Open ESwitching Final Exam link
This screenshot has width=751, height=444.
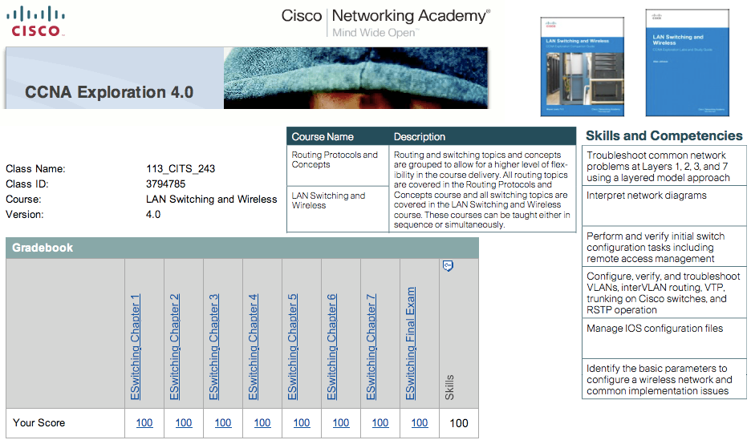point(411,344)
